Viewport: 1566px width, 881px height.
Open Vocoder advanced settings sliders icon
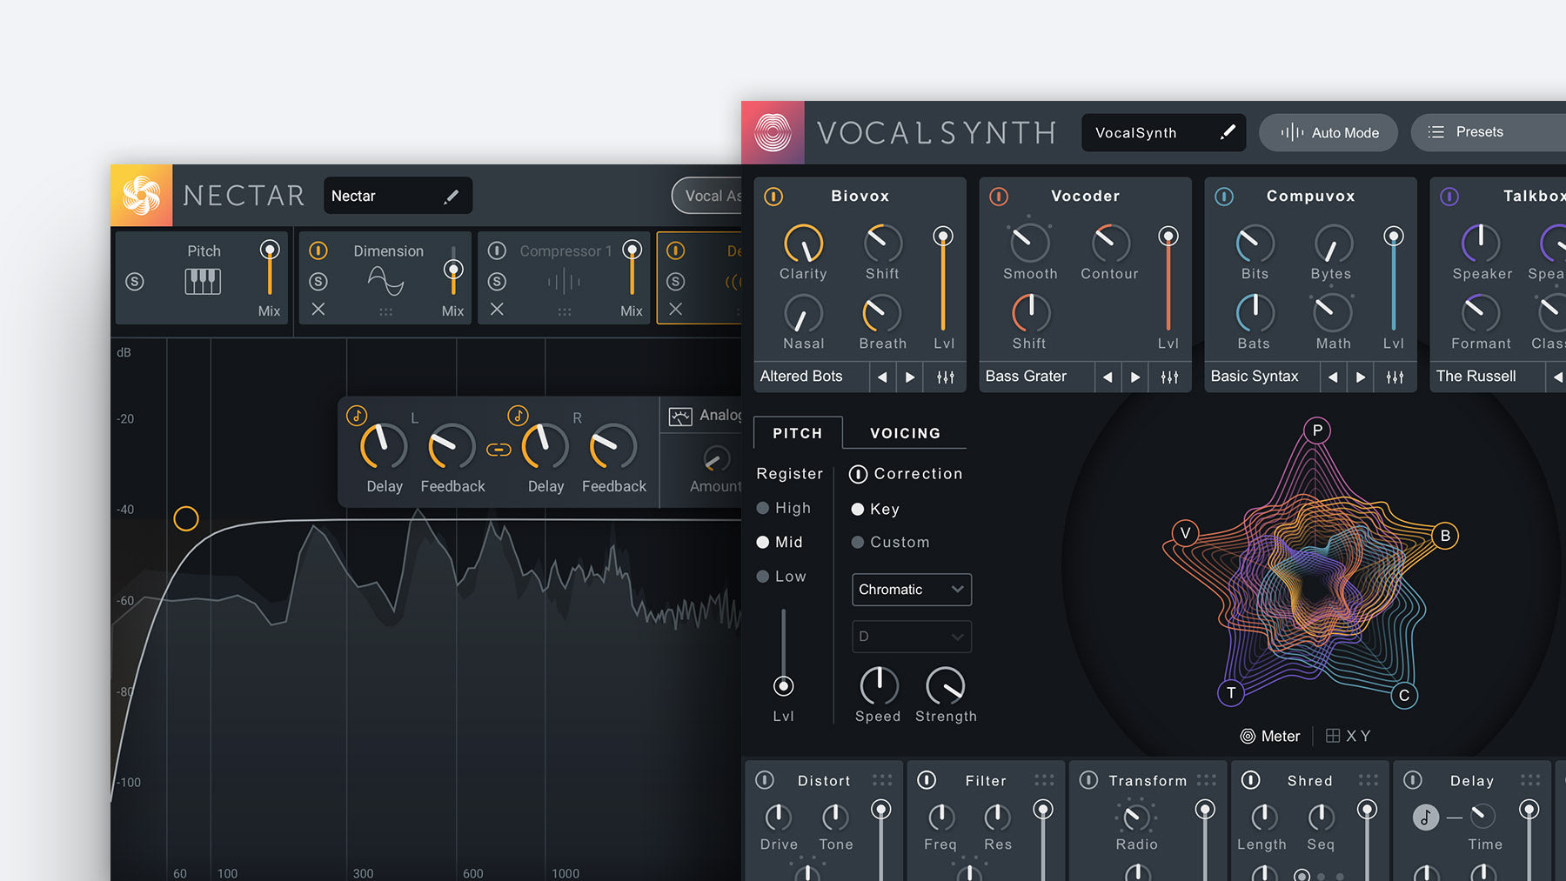(x=1170, y=377)
